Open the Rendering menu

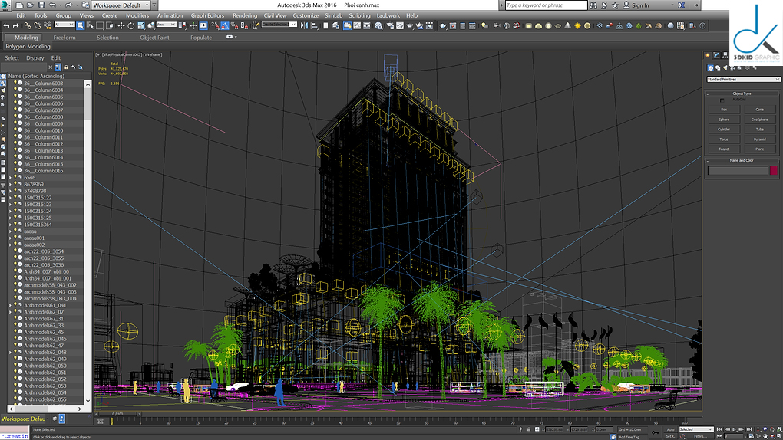245,15
